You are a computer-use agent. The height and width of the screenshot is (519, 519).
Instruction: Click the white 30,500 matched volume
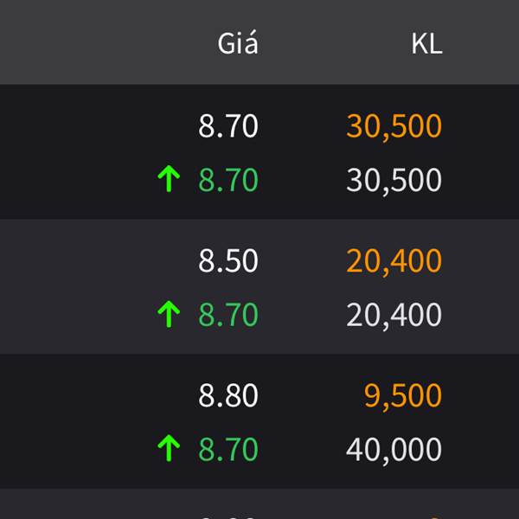point(394,181)
